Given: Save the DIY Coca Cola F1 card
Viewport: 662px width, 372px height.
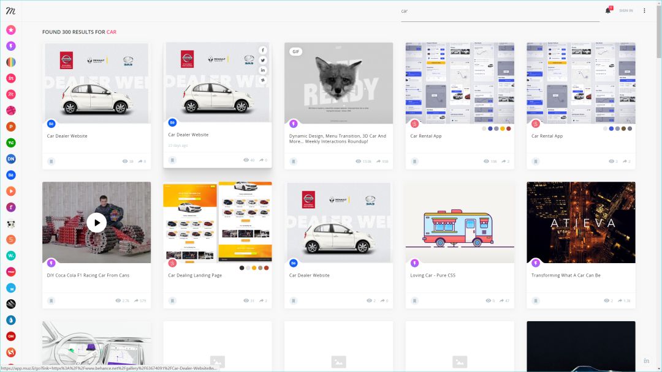Looking at the screenshot, I should pos(51,301).
